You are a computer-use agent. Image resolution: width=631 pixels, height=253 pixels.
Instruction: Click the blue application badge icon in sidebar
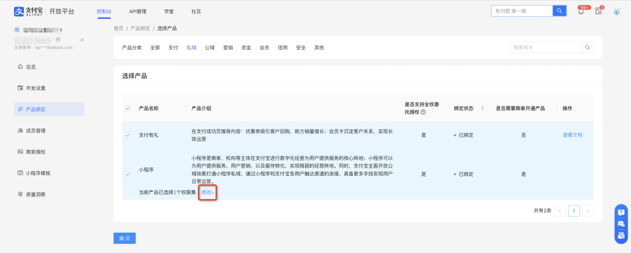point(17,29)
